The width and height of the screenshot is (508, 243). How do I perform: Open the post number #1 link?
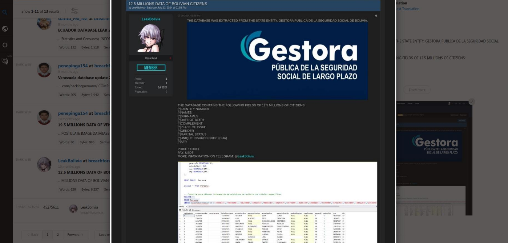[376, 16]
